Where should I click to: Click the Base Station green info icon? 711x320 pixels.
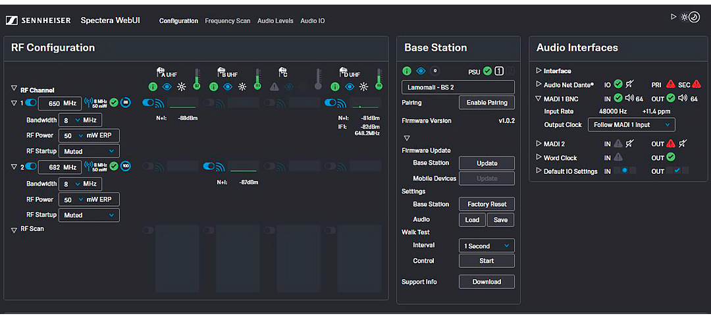(x=407, y=70)
